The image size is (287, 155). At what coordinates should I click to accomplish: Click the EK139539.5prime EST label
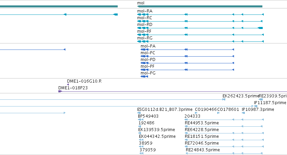156,130
